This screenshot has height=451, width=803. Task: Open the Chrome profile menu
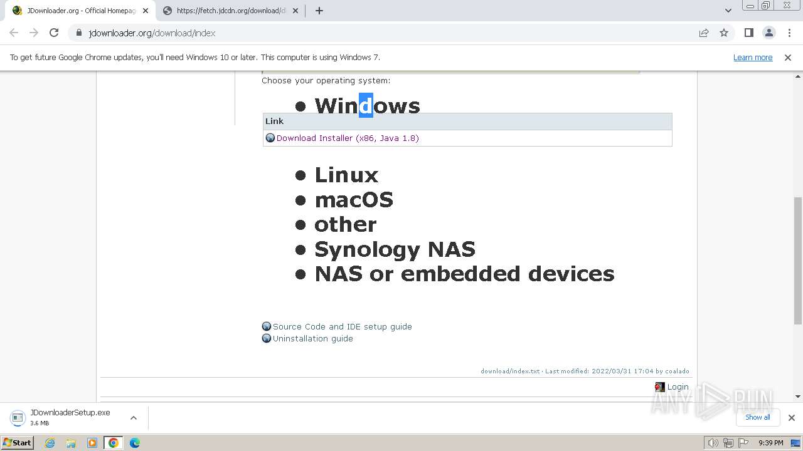[x=769, y=33]
